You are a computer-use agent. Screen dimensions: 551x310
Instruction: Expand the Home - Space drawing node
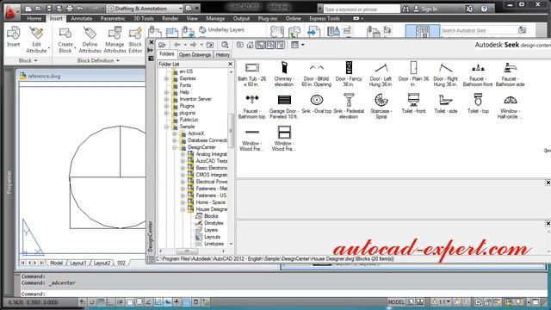click(x=183, y=202)
